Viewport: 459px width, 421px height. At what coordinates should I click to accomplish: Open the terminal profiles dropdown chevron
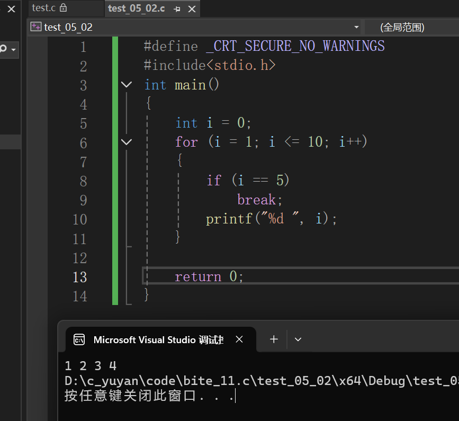coord(298,339)
